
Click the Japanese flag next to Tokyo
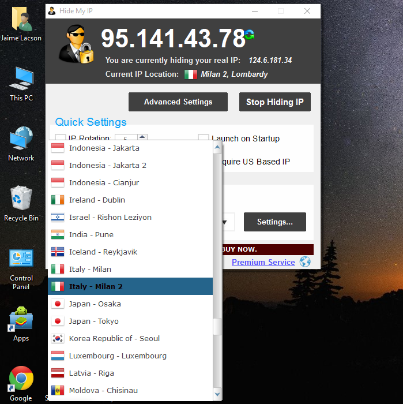click(x=58, y=321)
